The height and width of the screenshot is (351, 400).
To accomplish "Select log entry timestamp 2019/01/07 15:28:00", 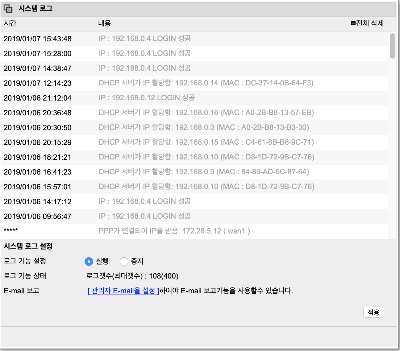I will click(x=38, y=54).
